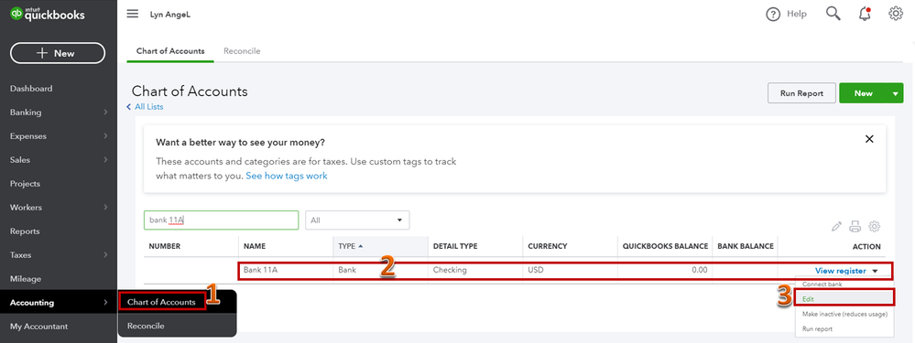Viewport: 915px width, 343px height.
Task: Click the pencil batch edit icon
Action: coord(836,227)
